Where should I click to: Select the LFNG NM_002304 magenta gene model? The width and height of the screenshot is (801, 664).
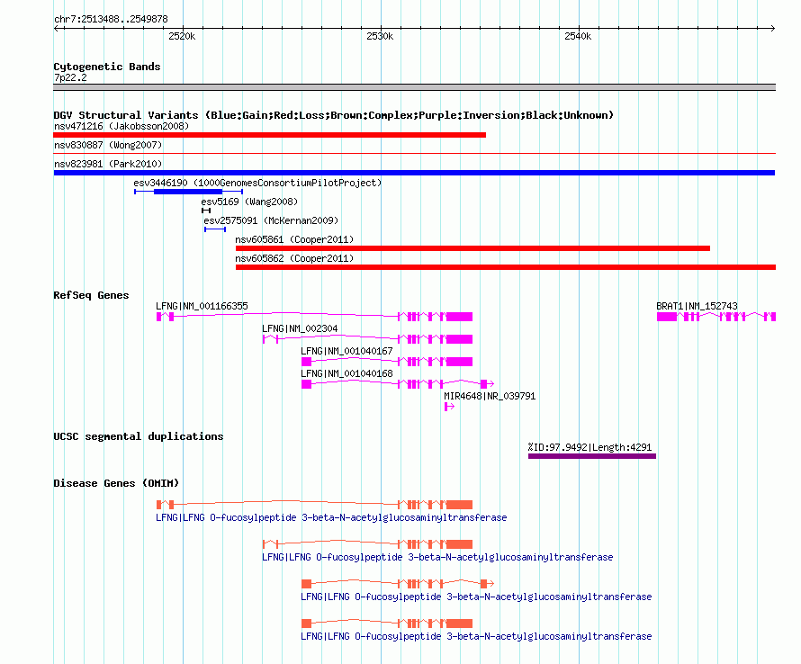click(367, 339)
